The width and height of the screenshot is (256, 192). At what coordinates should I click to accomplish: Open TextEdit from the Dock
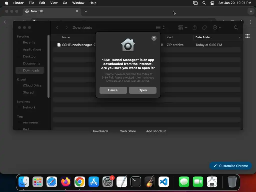(122, 182)
